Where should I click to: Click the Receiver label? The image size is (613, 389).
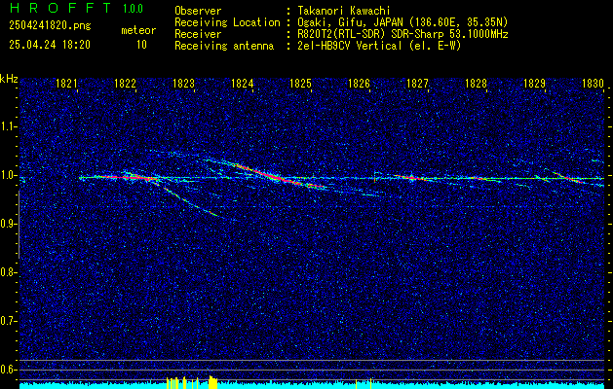pos(198,34)
